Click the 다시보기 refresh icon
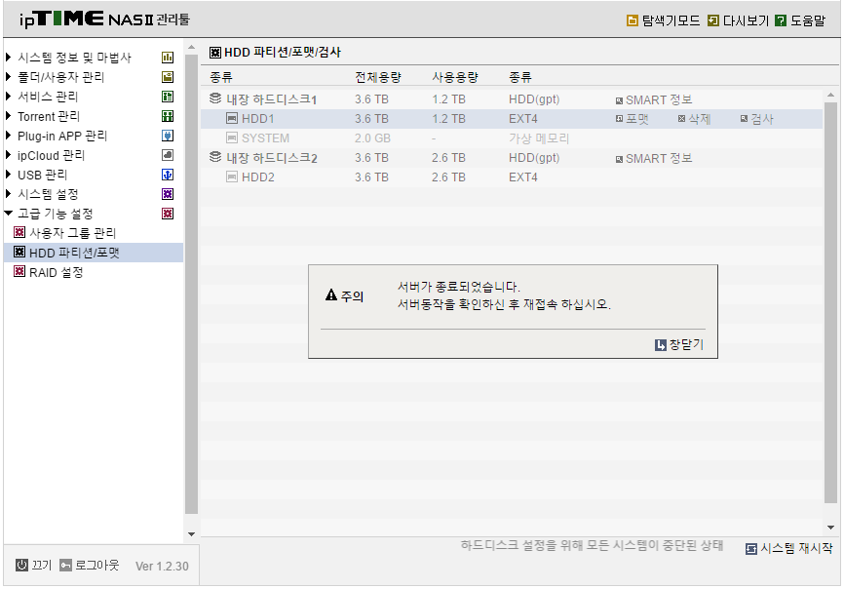This screenshot has height=589, width=844. [712, 20]
